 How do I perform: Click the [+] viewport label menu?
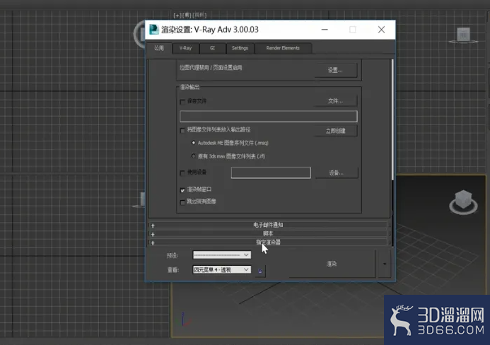point(177,15)
